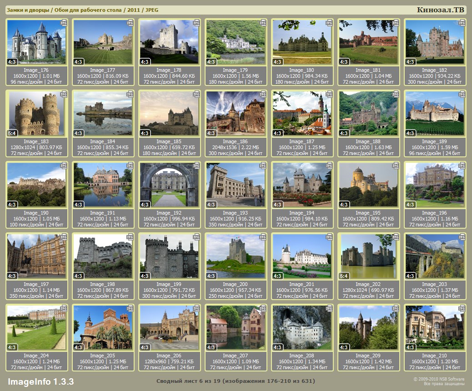Click '350 пикс/дюйм | 24 бит' under Image_193
The width and height of the screenshot is (472, 391).
pos(236,225)
